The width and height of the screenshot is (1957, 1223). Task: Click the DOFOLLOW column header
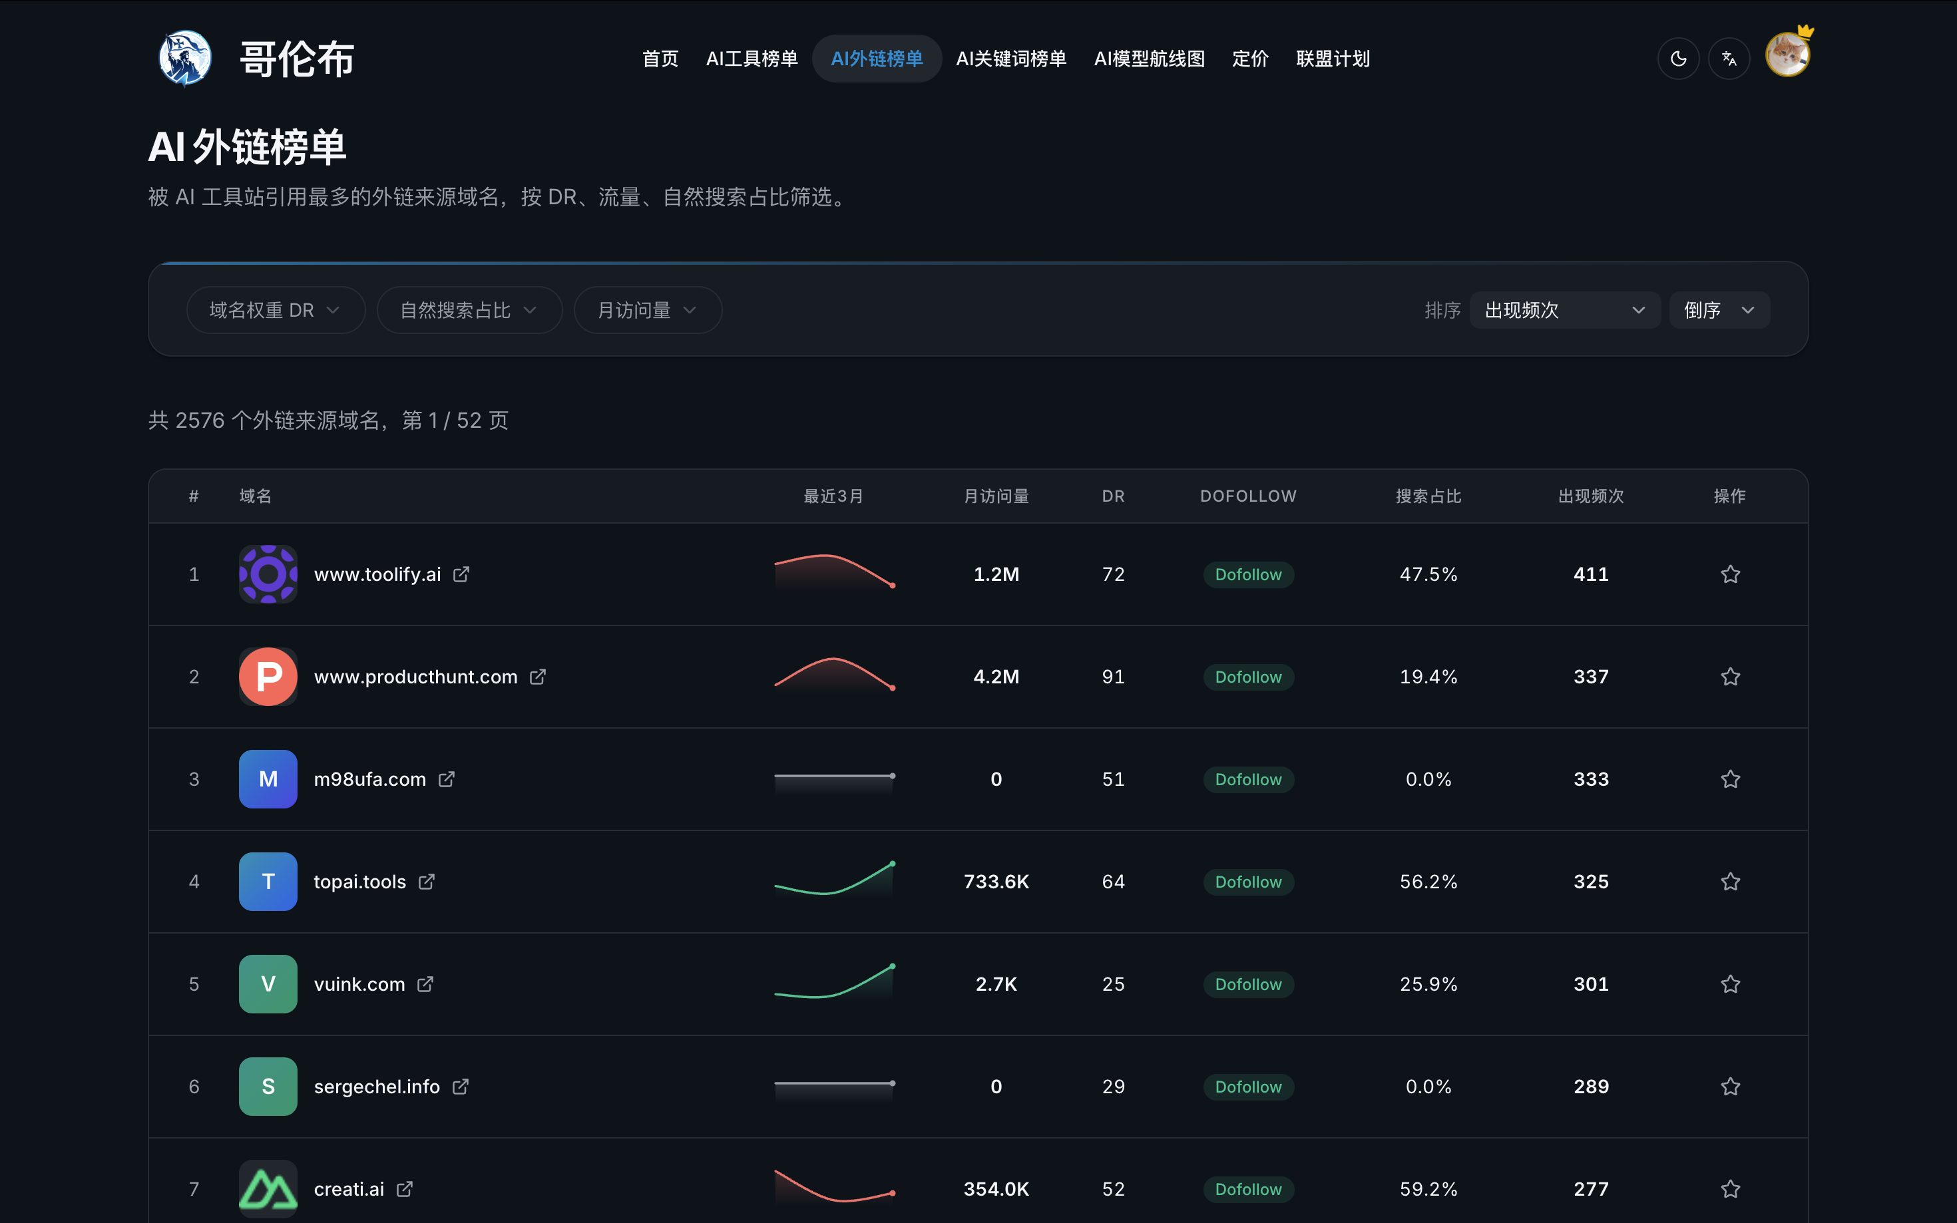coord(1248,496)
